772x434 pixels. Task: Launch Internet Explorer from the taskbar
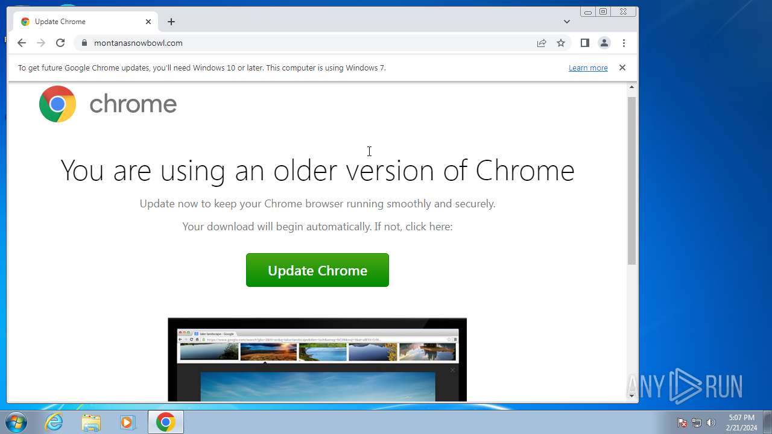click(x=54, y=422)
